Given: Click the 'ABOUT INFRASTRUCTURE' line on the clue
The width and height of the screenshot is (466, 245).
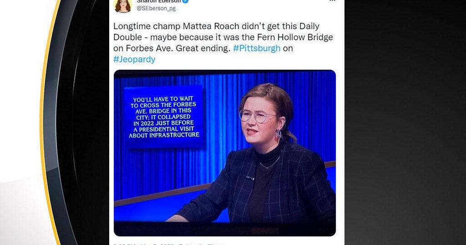Looking at the screenshot, I should [x=164, y=135].
